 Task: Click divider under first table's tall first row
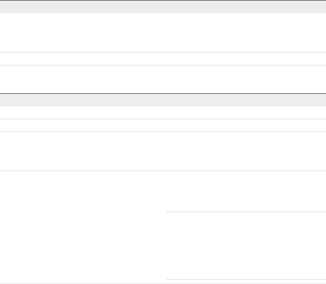[x=163, y=52]
